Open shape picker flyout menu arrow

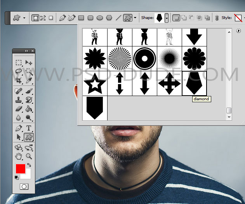point(238,31)
